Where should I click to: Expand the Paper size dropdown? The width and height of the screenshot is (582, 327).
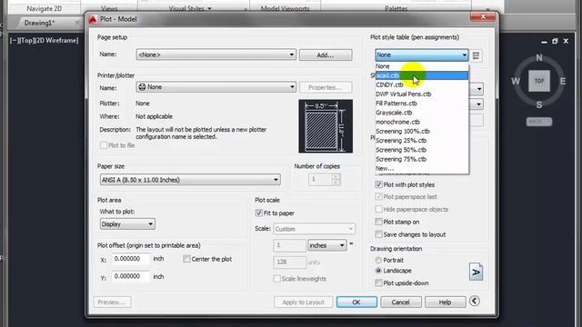190,180
